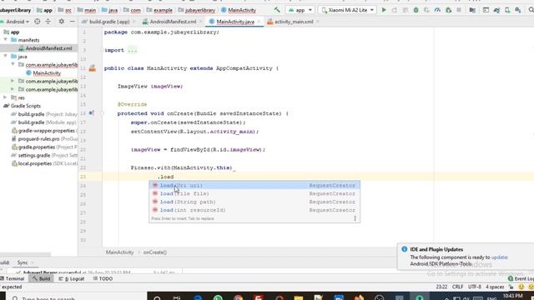This screenshot has width=534, height=300.
Task: Open Project panel settings gear
Action: click(x=61, y=22)
